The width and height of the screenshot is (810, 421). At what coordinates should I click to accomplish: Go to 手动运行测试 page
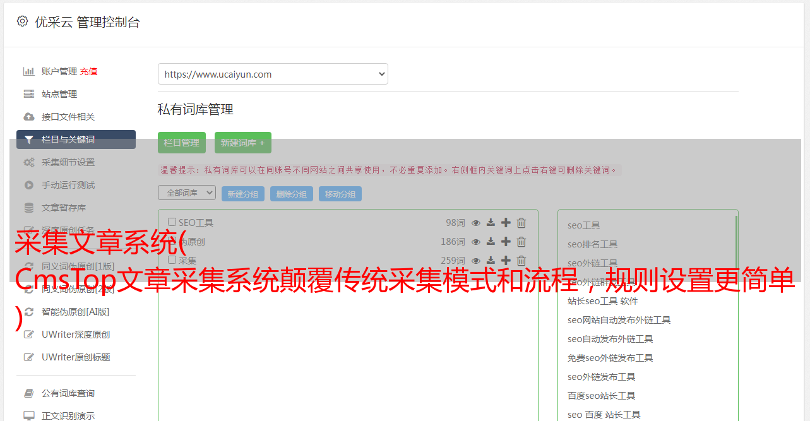68,185
